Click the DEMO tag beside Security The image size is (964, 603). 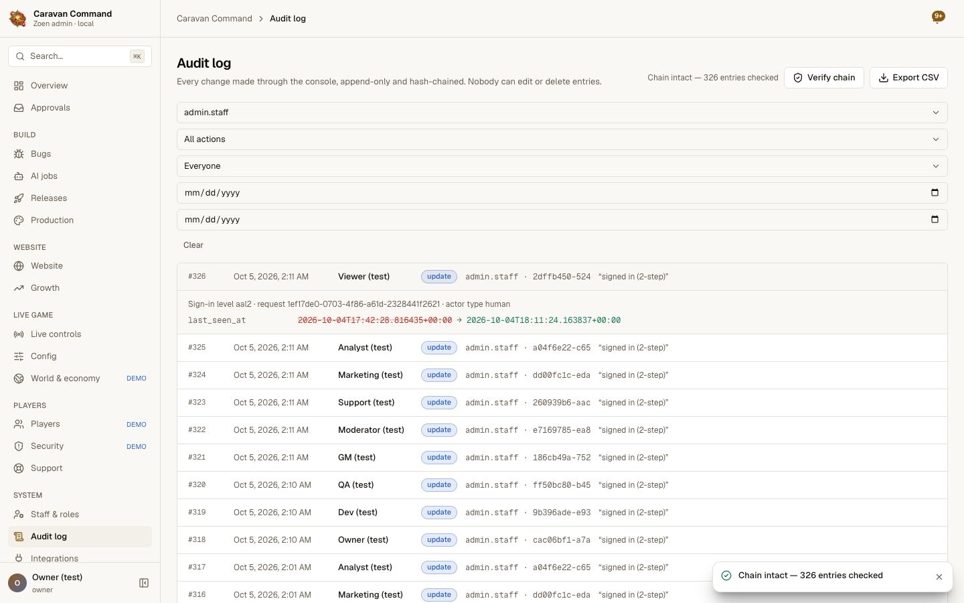click(x=137, y=447)
